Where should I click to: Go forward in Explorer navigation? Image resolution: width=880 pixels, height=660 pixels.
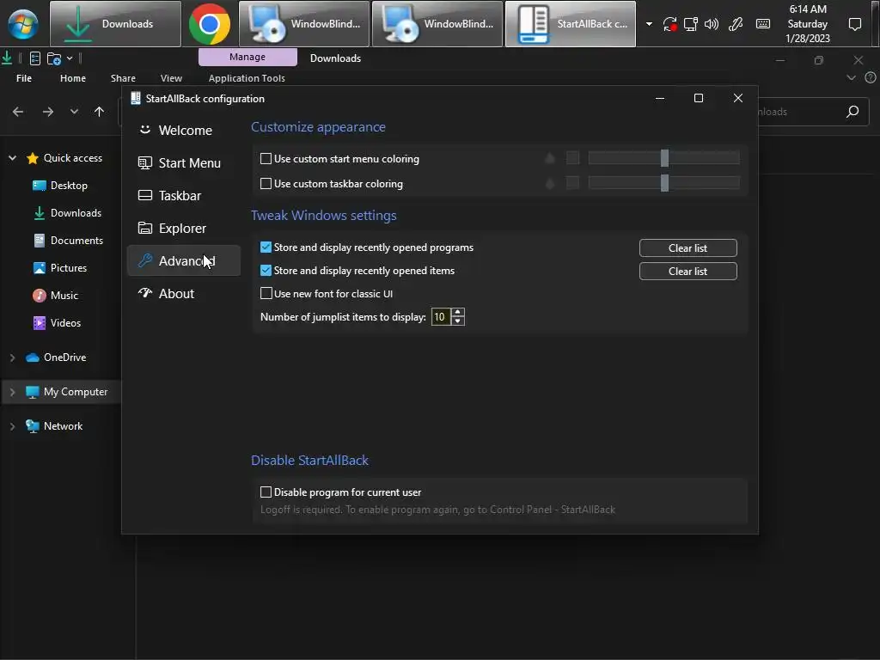[x=48, y=112]
